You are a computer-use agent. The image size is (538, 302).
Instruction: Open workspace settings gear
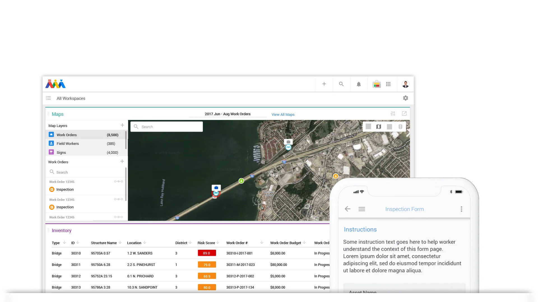[405, 98]
